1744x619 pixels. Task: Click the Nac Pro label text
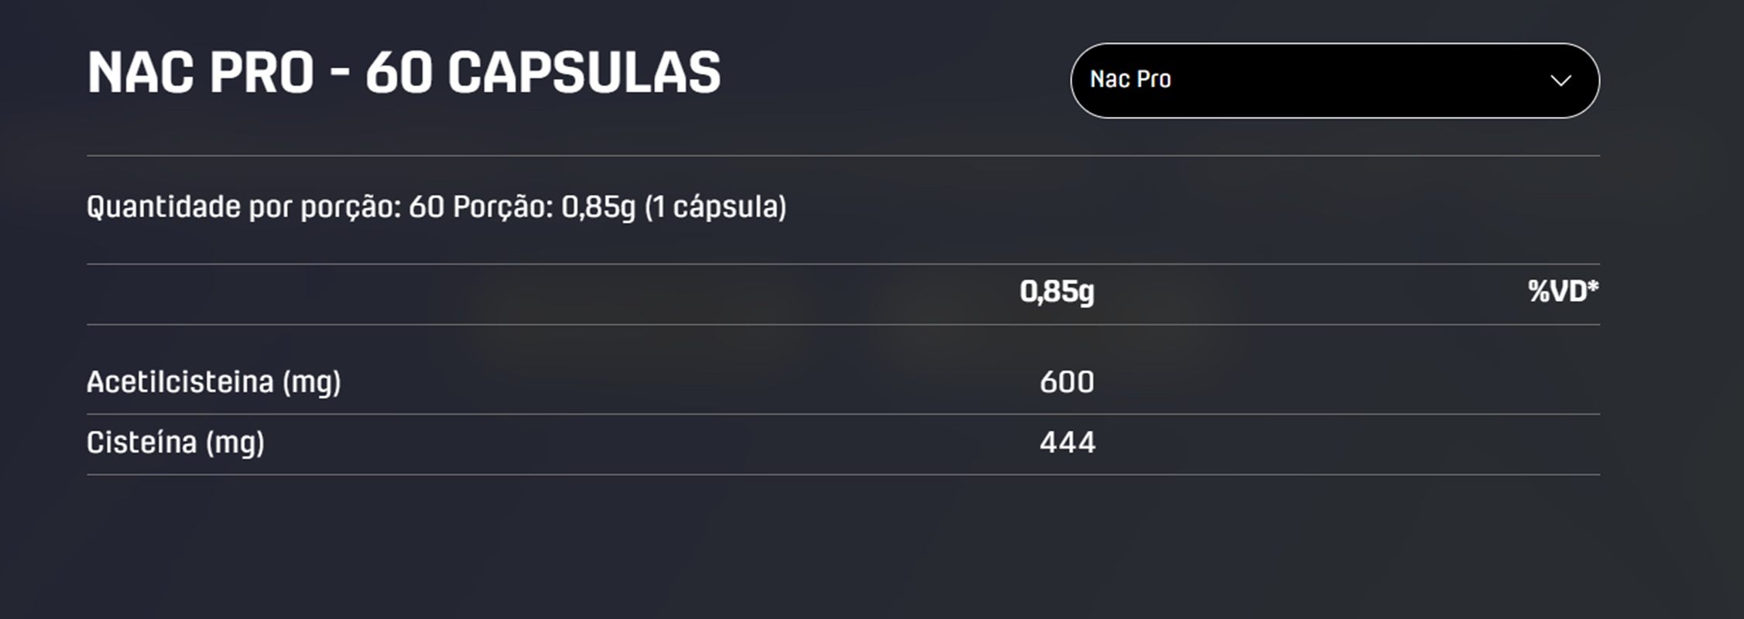(x=1130, y=78)
